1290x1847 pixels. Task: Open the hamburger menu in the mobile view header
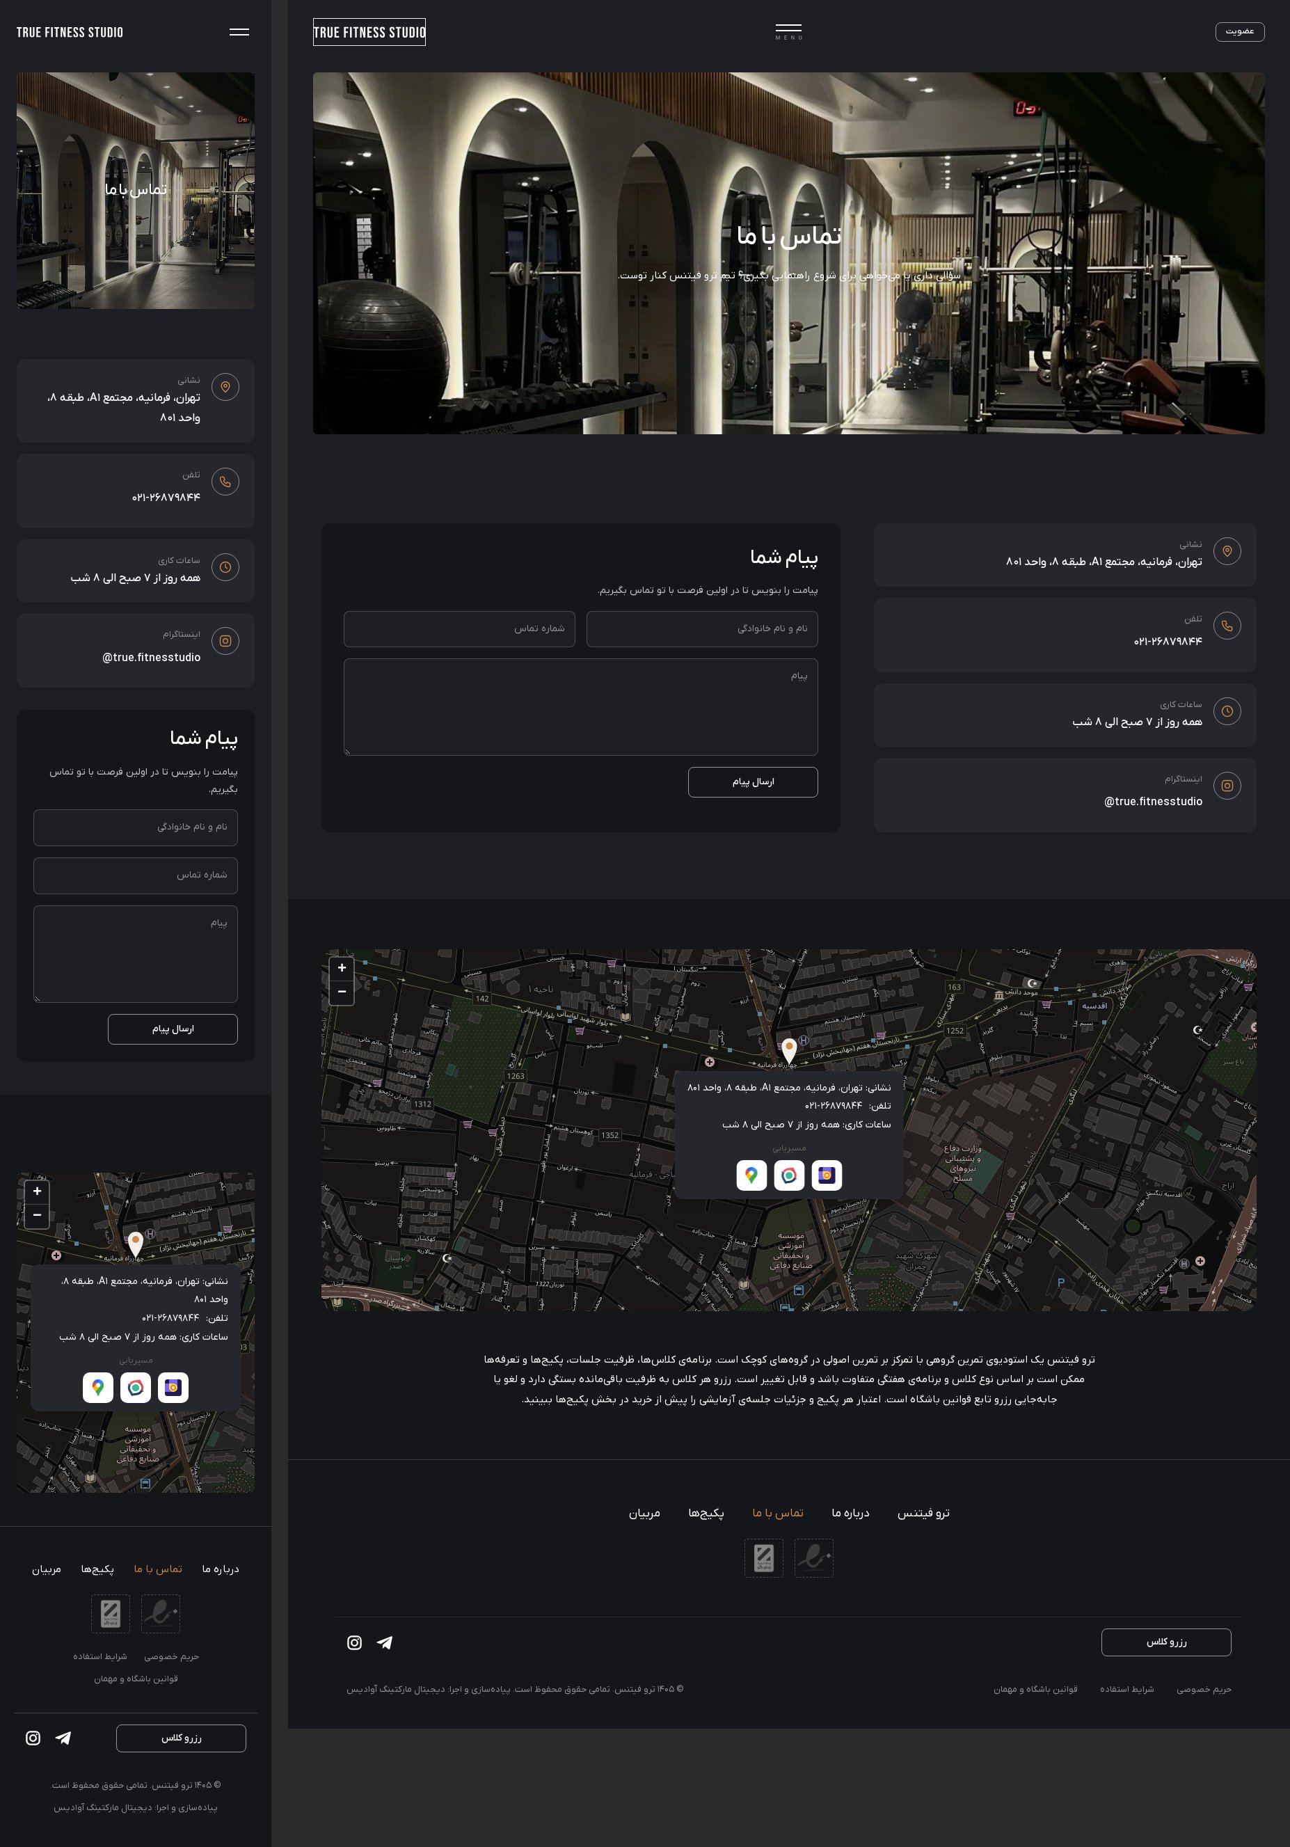click(x=239, y=32)
